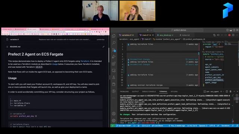Open the Manage gear in activity bar
The width and height of the screenshot is (239, 134).
point(114,121)
